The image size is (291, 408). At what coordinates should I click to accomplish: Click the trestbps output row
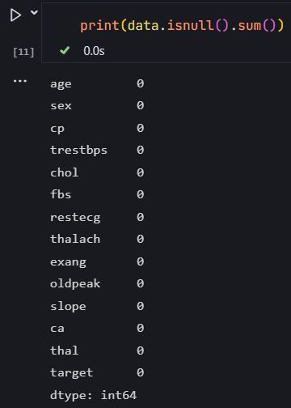pyautogui.click(x=97, y=151)
